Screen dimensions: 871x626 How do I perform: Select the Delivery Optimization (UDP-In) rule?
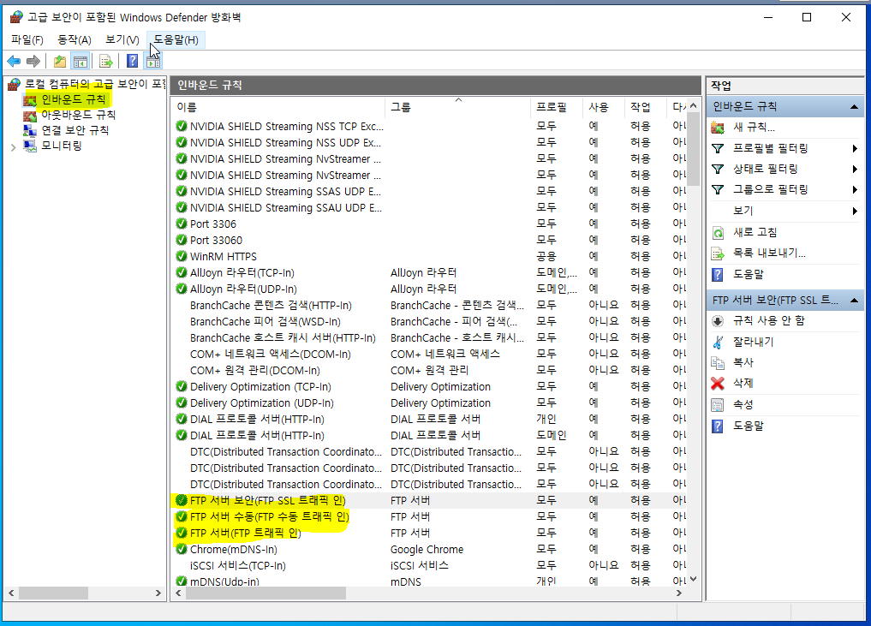[429, 402]
